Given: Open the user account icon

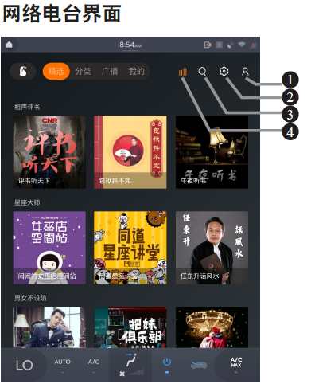Looking at the screenshot, I should (245, 72).
